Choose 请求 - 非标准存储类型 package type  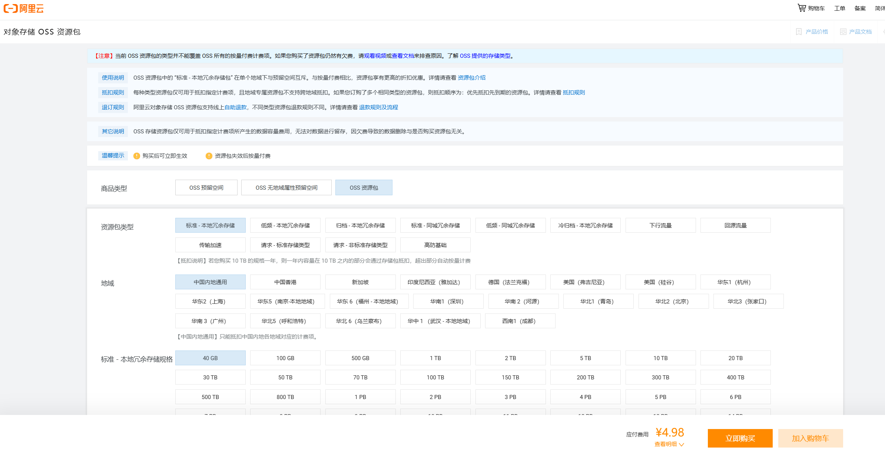361,245
